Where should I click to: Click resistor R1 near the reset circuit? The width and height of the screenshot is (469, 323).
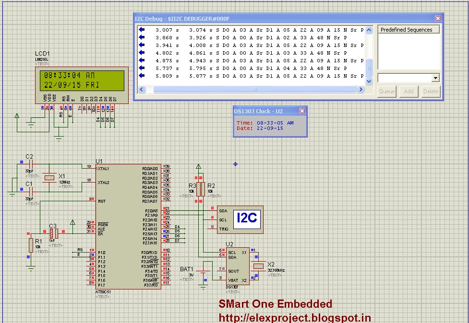click(x=32, y=246)
